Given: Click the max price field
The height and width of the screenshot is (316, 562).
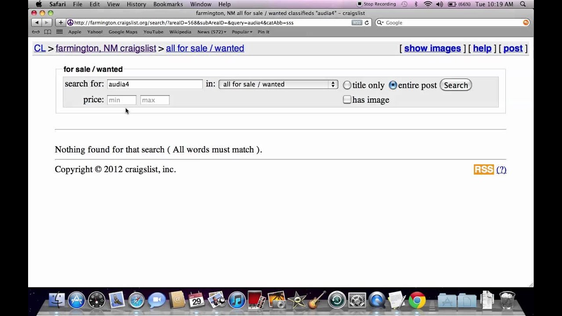Looking at the screenshot, I should point(155,100).
